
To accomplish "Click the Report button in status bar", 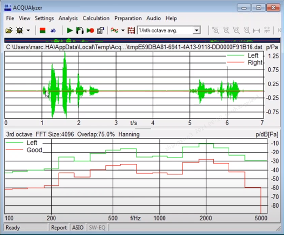I will pos(59,227).
